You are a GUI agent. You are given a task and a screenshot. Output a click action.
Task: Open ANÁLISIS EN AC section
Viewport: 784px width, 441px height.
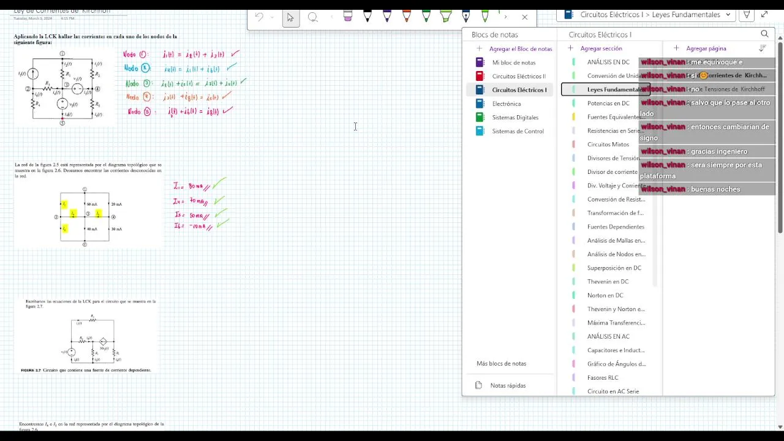point(608,336)
